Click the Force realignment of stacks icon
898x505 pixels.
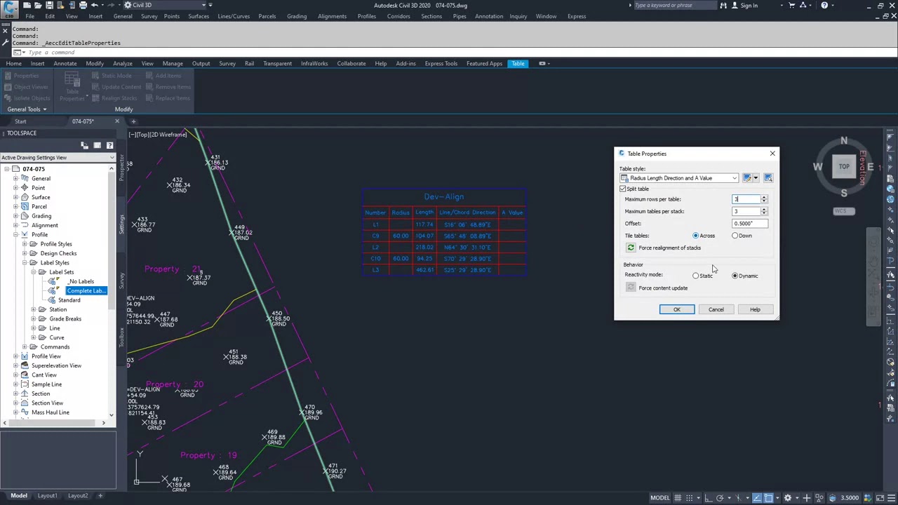[x=631, y=248]
